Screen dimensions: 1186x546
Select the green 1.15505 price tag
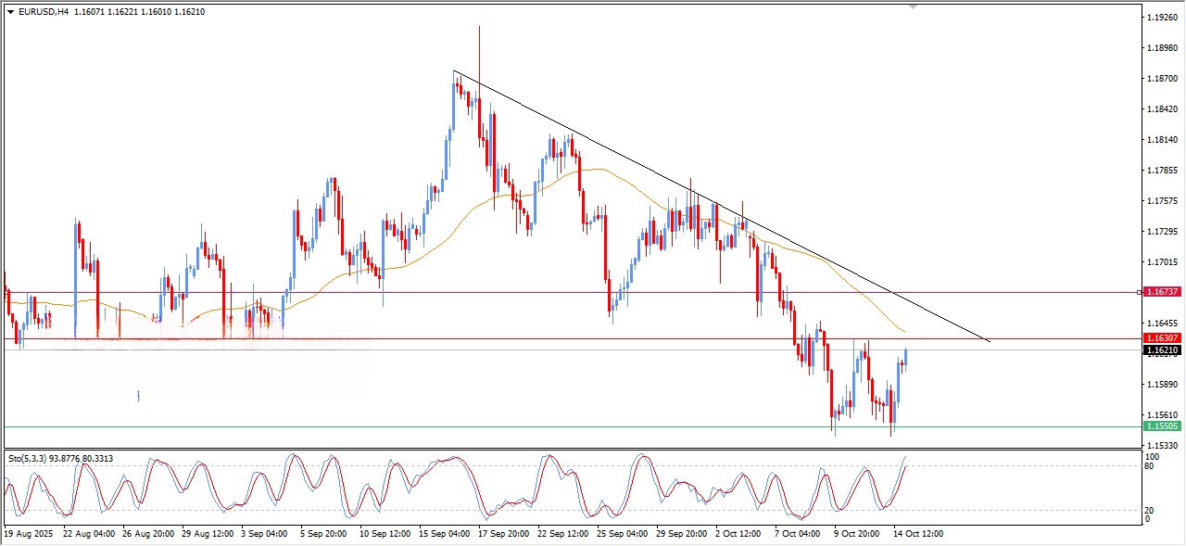(x=1161, y=426)
